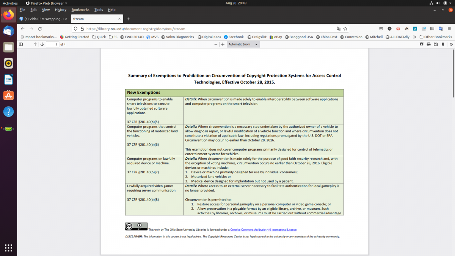This screenshot has width=455, height=256.
Task: Expand extra PDF tools with the chevron
Action: click(x=452, y=44)
